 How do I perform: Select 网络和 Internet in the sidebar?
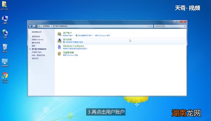[x=38, y=40]
